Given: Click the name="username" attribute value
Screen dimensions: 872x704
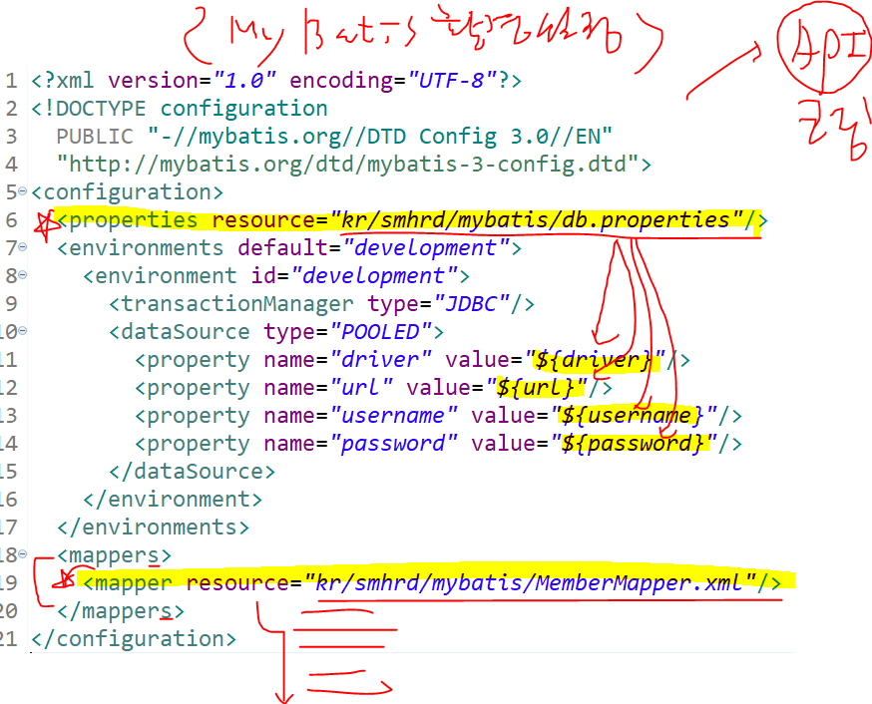Looking at the screenshot, I should pyautogui.click(x=393, y=416).
